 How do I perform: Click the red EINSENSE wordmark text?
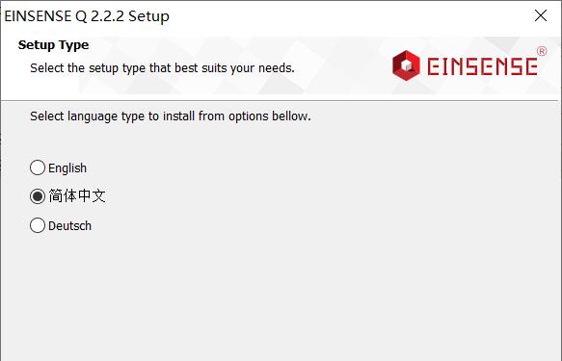(x=482, y=66)
